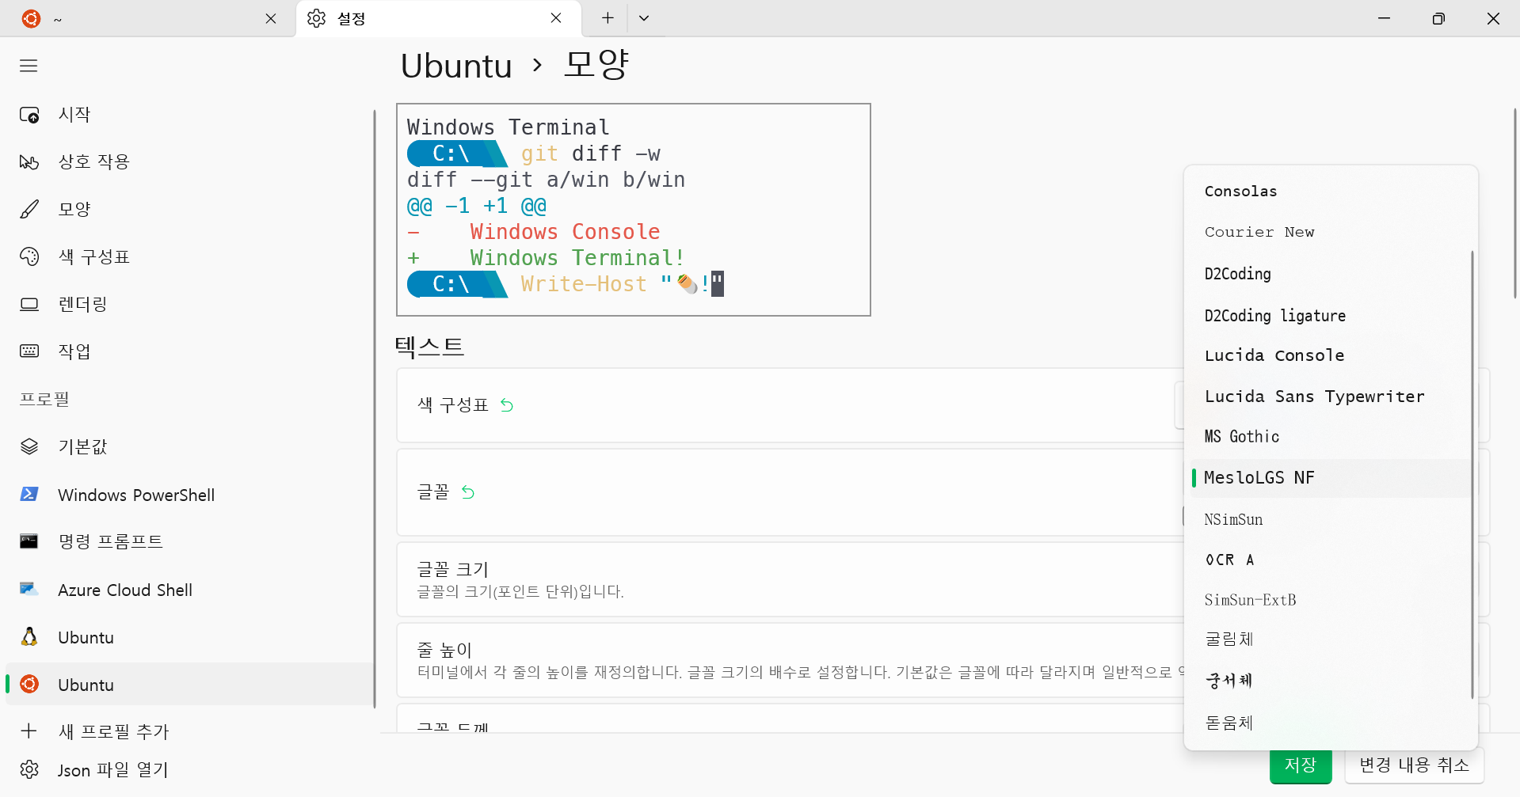1520x797 pixels.
Task: Open the Azure Cloud Shell profile
Action: [x=189, y=590]
